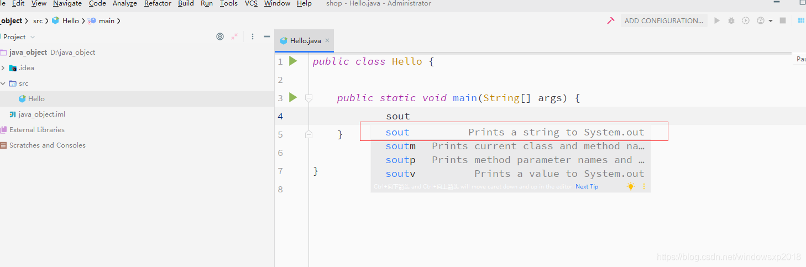
Task: Open the Refactor menu
Action: click(x=158, y=3)
